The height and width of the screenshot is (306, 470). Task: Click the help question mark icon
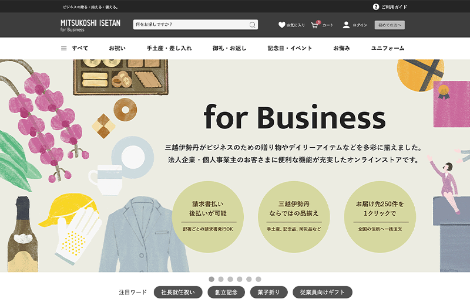[376, 7]
